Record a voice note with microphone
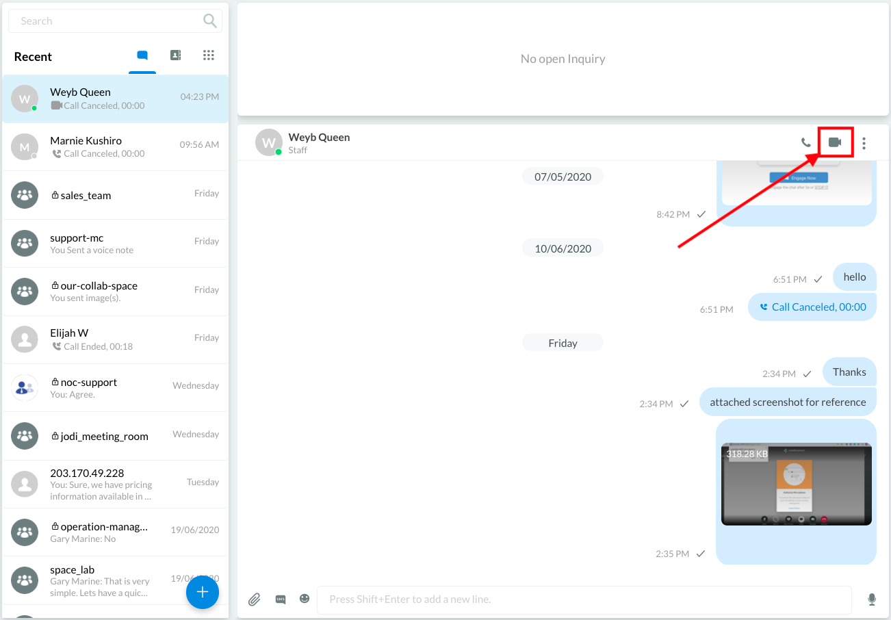This screenshot has height=620, width=891. [872, 599]
